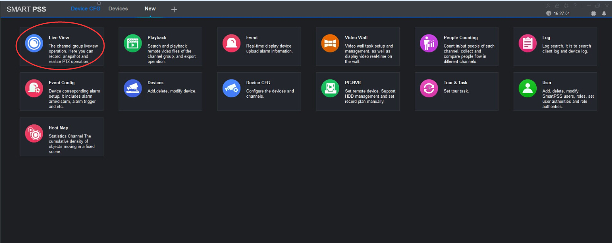Select the New tab
The image size is (612, 243).
(150, 8)
